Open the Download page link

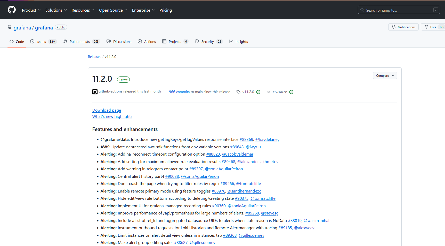pyautogui.click(x=107, y=110)
